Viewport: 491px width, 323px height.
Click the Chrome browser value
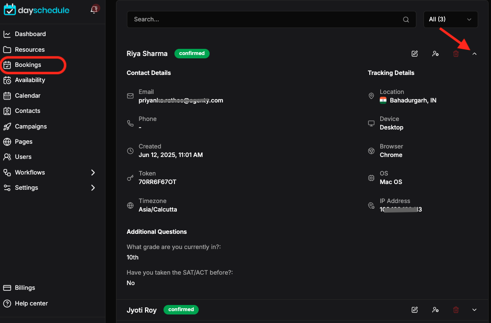point(391,155)
